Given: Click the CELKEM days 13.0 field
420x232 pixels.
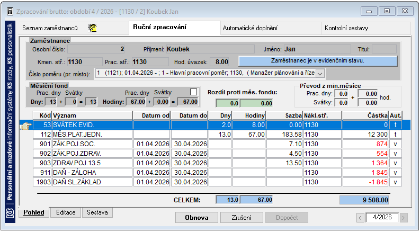Looking at the screenshot, I should click(228, 200).
